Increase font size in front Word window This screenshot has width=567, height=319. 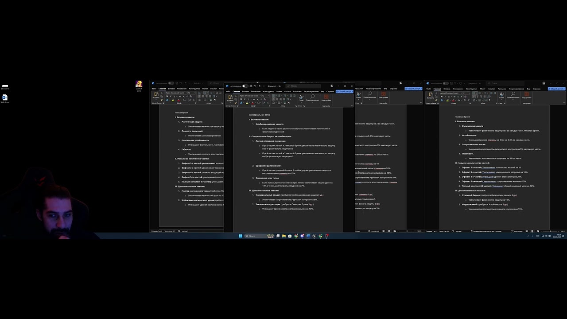point(264,103)
